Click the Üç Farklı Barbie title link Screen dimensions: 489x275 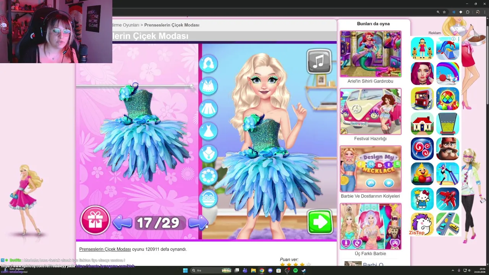coord(370,254)
